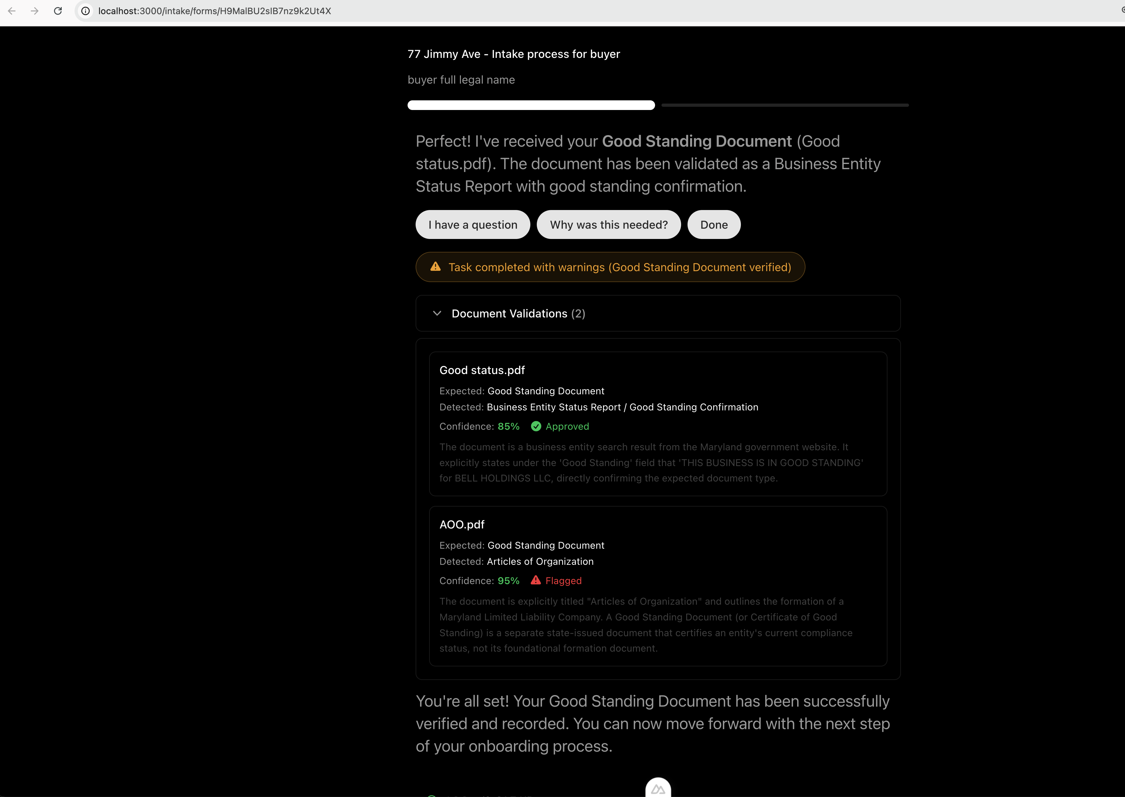The height and width of the screenshot is (797, 1125).
Task: Click the Document Validations (2) header
Action: point(518,314)
